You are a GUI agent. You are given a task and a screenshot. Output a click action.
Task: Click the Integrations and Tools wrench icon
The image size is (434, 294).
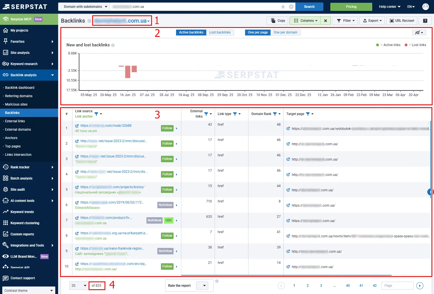click(5, 245)
